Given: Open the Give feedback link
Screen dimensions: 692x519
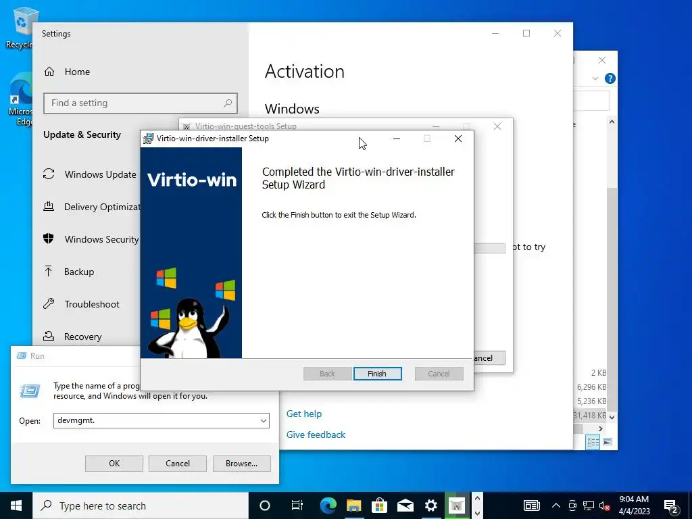Looking at the screenshot, I should (316, 435).
